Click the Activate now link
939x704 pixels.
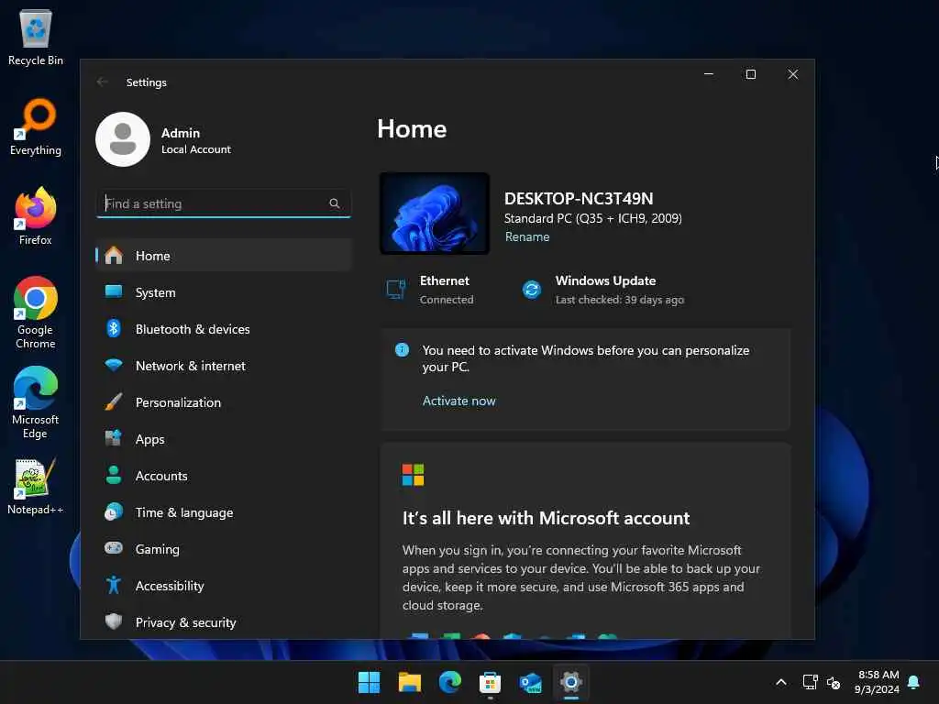point(459,401)
